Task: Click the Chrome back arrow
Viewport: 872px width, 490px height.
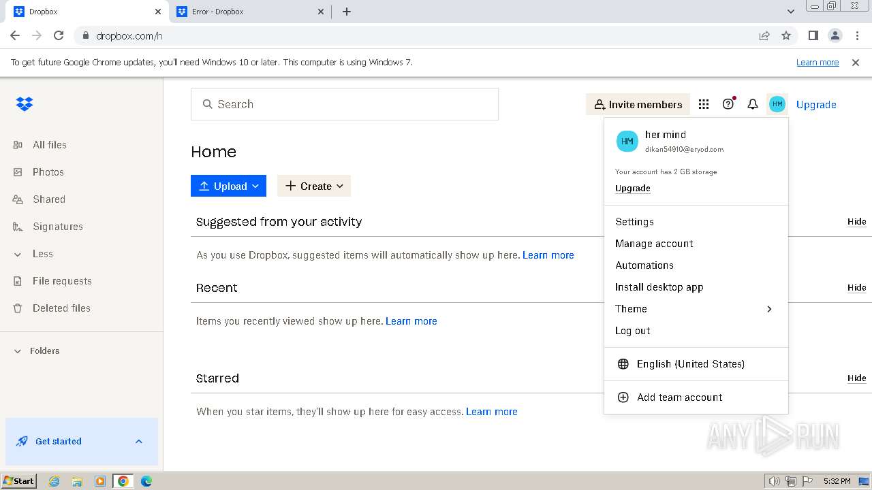Action: coord(15,35)
